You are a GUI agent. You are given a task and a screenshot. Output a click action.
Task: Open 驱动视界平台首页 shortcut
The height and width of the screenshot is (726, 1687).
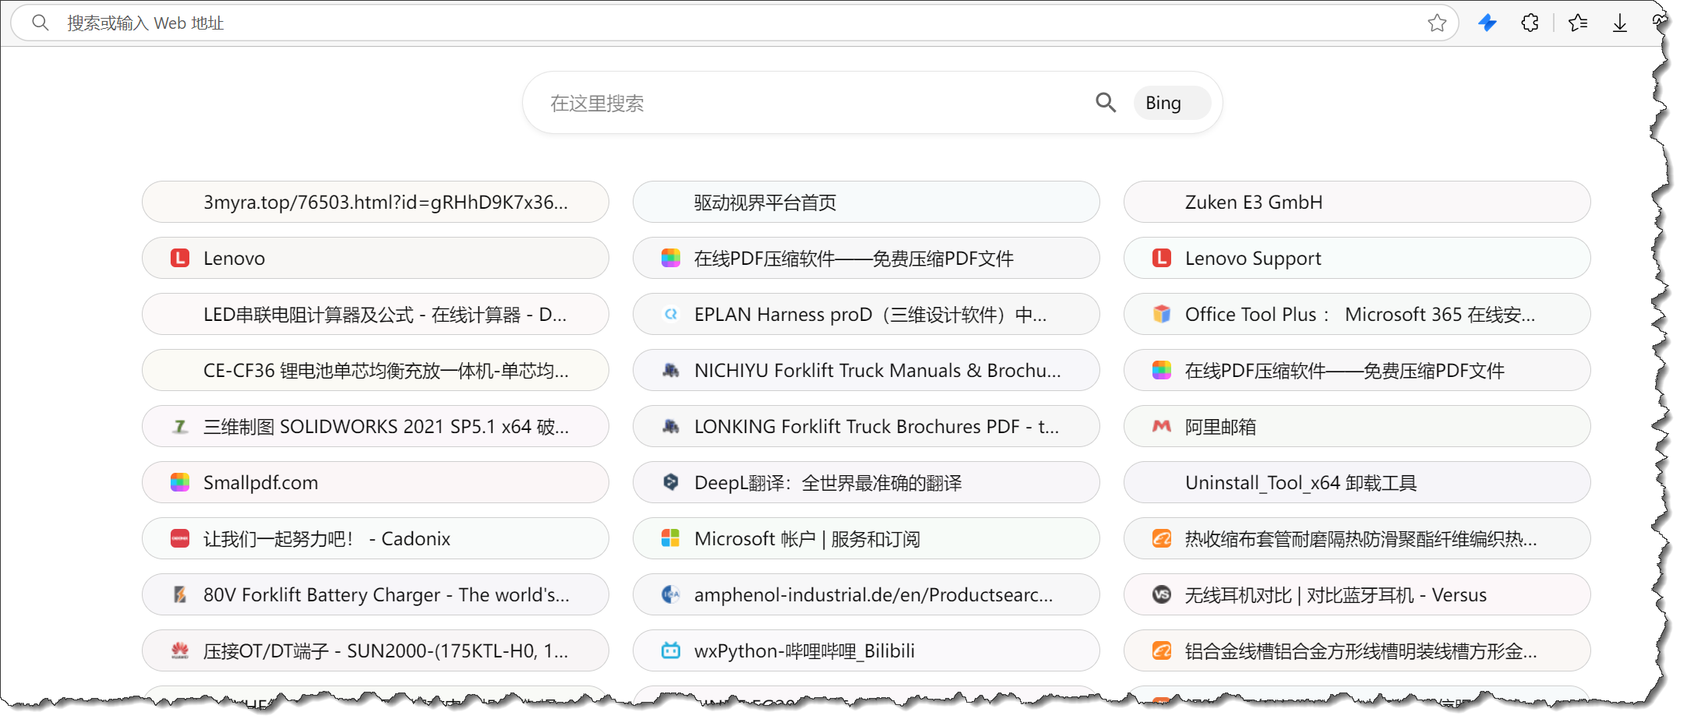866,202
